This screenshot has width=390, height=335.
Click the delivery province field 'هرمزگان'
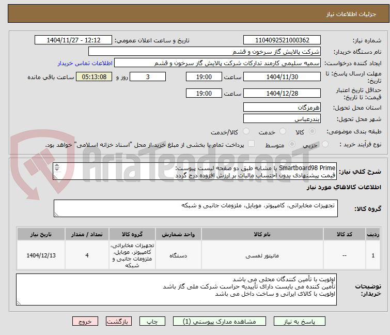click(x=282, y=107)
